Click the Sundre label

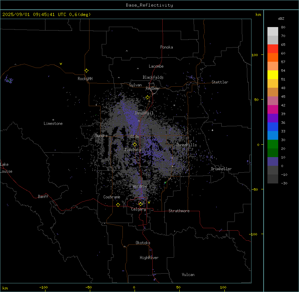pyautogui.click(x=101, y=136)
